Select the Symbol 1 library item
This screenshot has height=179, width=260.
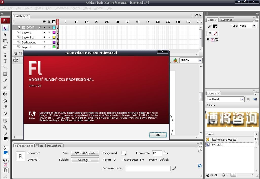pos(230,145)
